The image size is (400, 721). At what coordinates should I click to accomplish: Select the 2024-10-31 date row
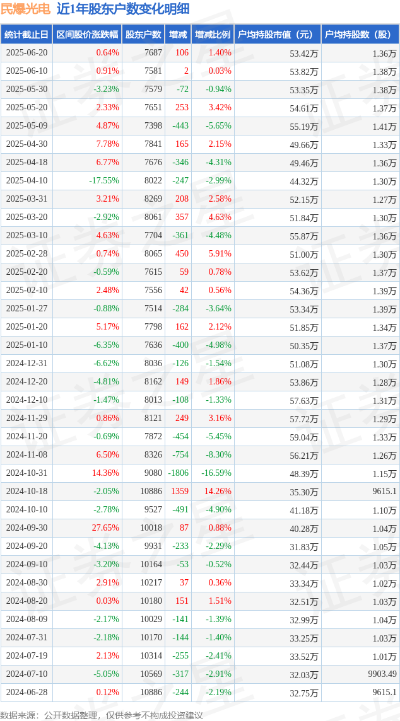pyautogui.click(x=200, y=473)
